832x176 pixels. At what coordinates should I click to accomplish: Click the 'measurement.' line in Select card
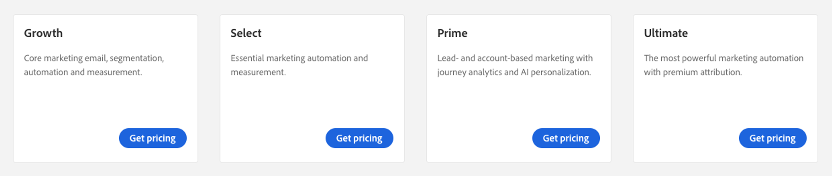[258, 72]
